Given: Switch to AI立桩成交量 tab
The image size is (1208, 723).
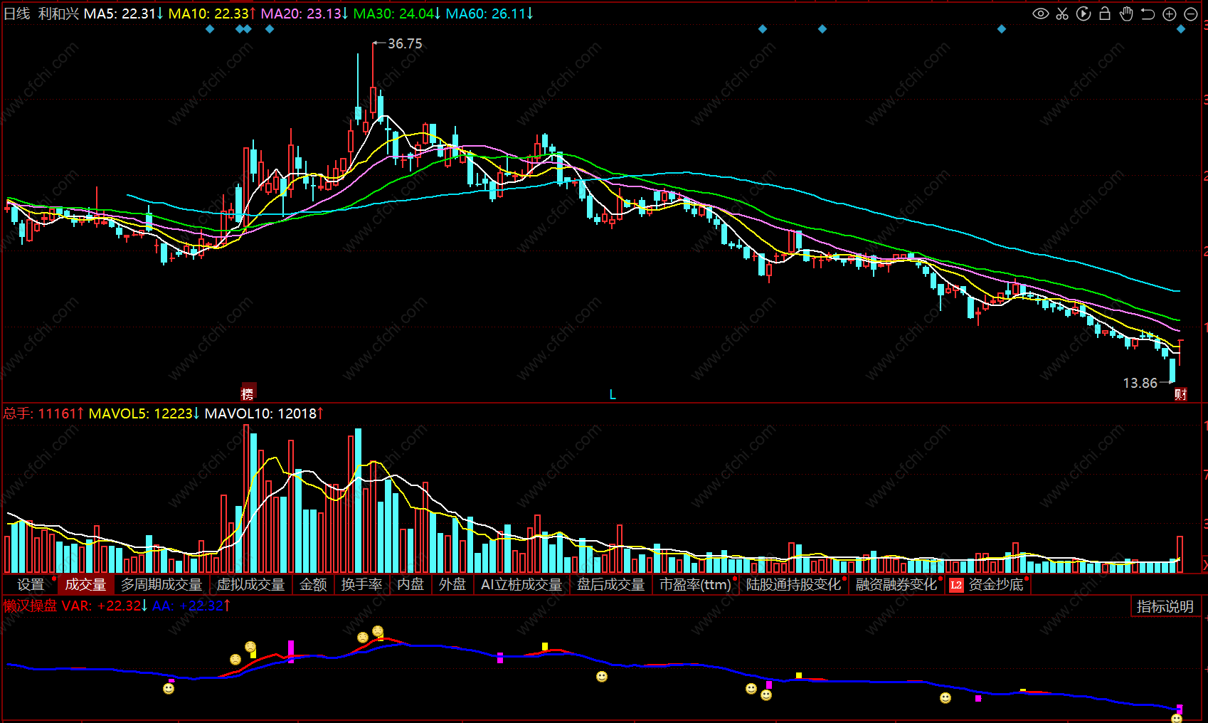Looking at the screenshot, I should click(x=521, y=584).
